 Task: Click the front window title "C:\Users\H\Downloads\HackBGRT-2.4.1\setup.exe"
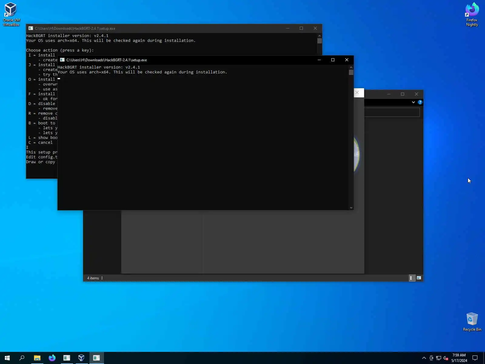(107, 60)
